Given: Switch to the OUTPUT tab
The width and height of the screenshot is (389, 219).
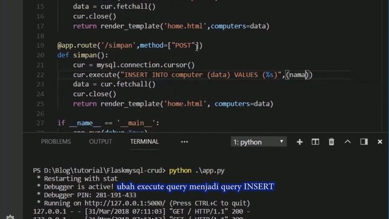Looking at the screenshot, I should [100, 142].
